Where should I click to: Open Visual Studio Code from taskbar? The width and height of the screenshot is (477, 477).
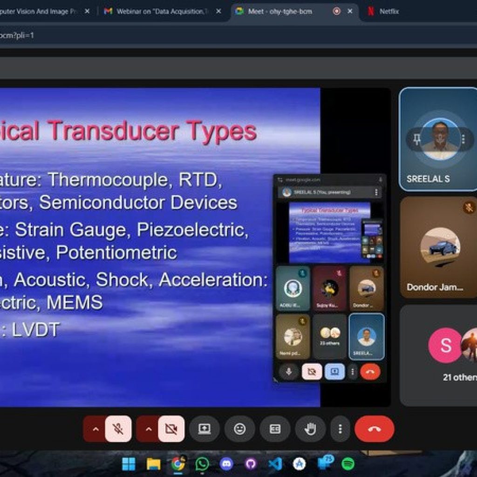(x=275, y=463)
